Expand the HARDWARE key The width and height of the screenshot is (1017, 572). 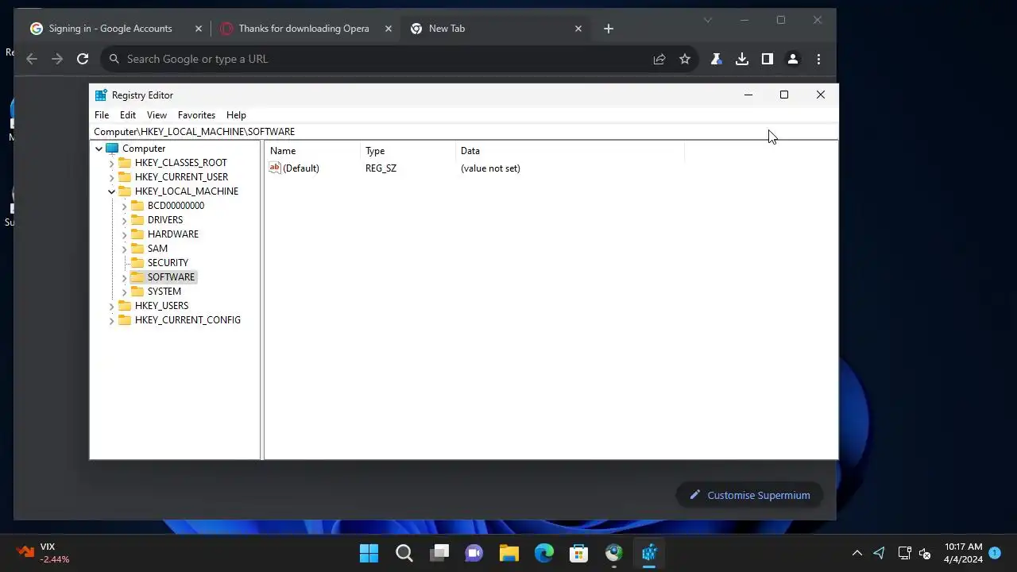pyautogui.click(x=125, y=234)
